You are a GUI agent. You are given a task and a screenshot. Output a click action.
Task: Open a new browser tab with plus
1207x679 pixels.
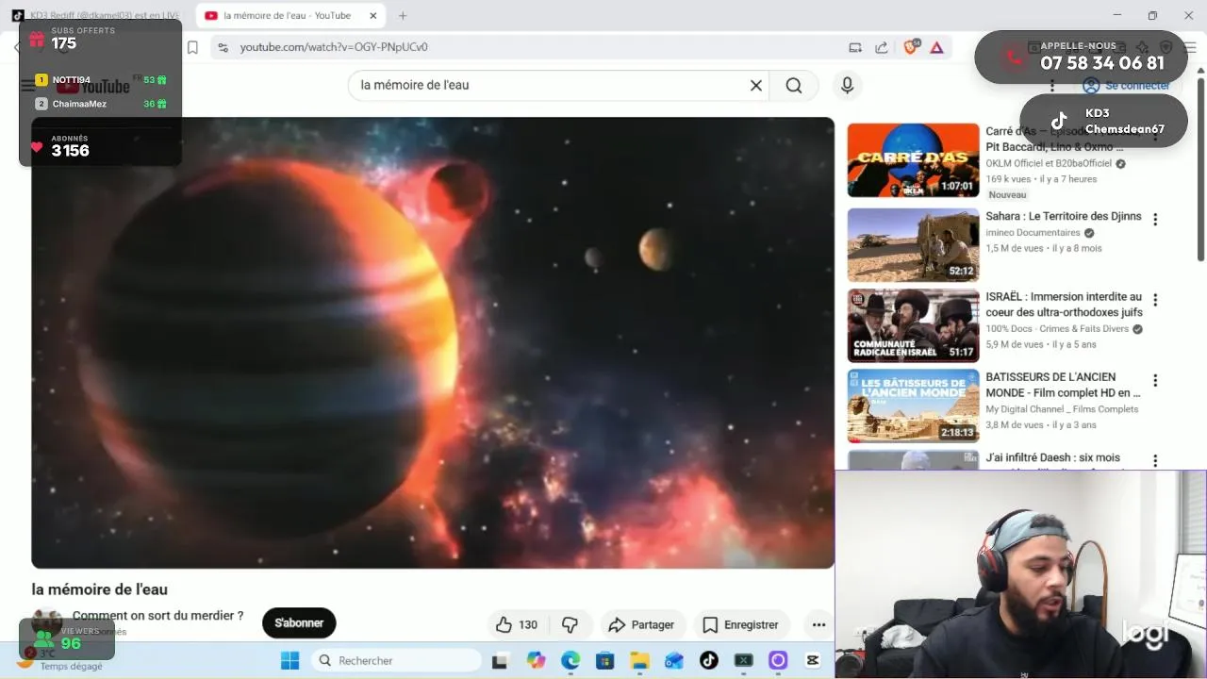point(403,16)
